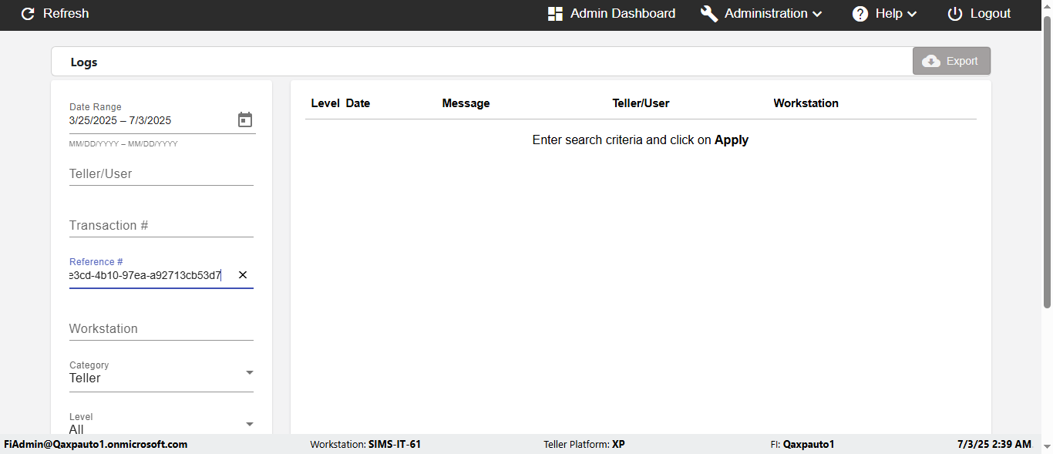
Task: Open the Administration menu
Action: pos(762,14)
